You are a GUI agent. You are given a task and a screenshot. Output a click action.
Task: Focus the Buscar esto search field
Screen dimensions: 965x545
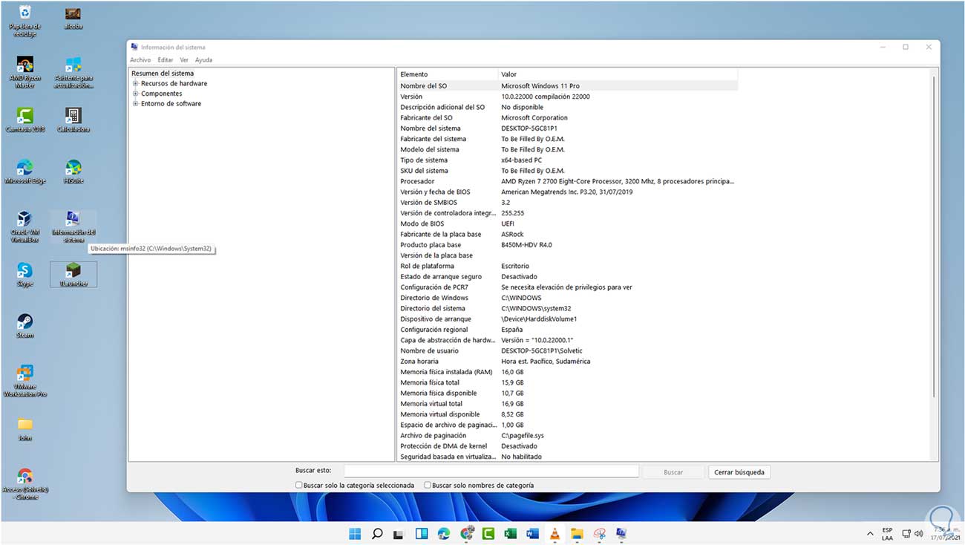[491, 471]
